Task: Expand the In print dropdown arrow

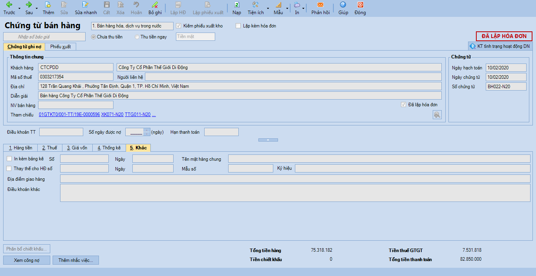Action: click(304, 8)
